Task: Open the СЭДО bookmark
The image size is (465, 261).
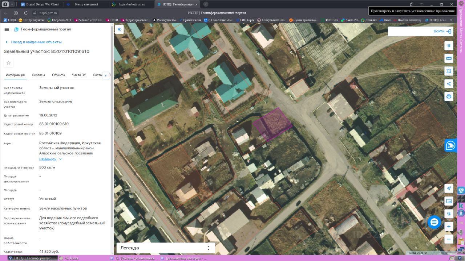Action: coord(9,20)
